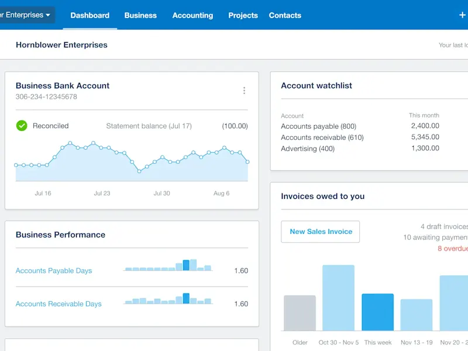Click the New Sales Invoice button
The image size is (468, 351).
coord(321,232)
